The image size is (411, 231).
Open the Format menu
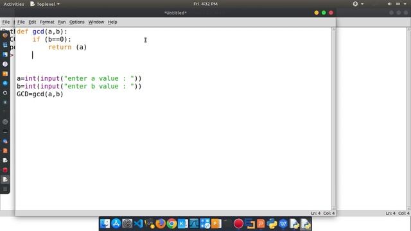tap(47, 22)
